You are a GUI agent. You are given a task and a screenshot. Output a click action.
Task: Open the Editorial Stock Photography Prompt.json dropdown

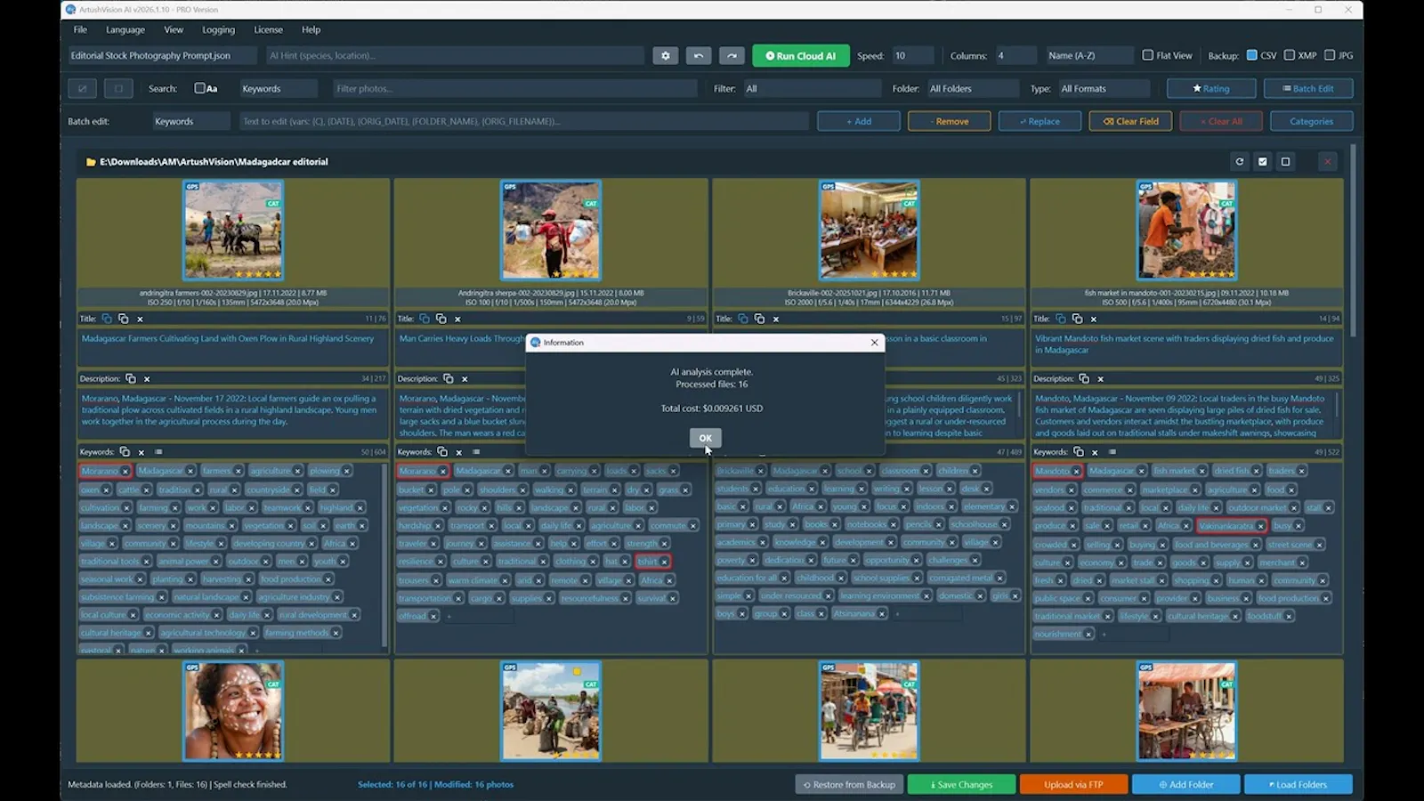[163, 55]
